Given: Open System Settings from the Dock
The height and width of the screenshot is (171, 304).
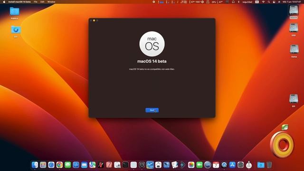Looking at the screenshot, I should pos(241,165).
